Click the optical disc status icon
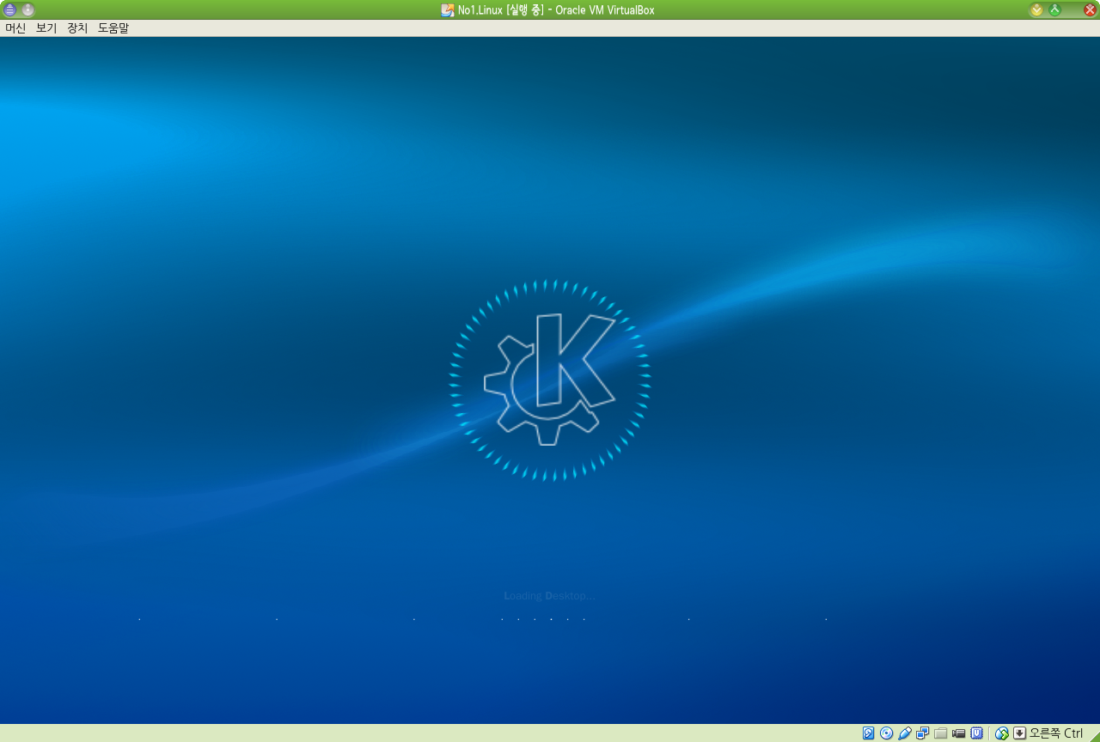Screen dimensions: 1100x742 coord(887,733)
